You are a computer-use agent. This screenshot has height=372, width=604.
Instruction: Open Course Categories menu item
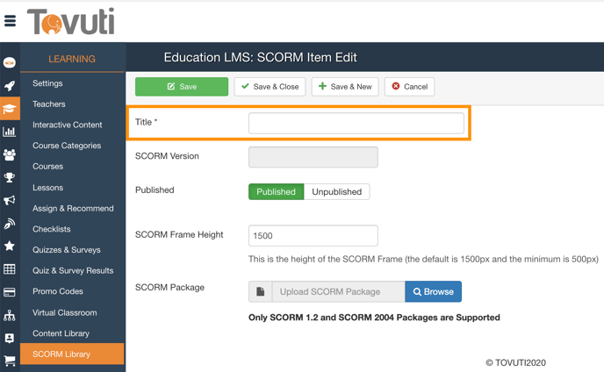tap(67, 146)
